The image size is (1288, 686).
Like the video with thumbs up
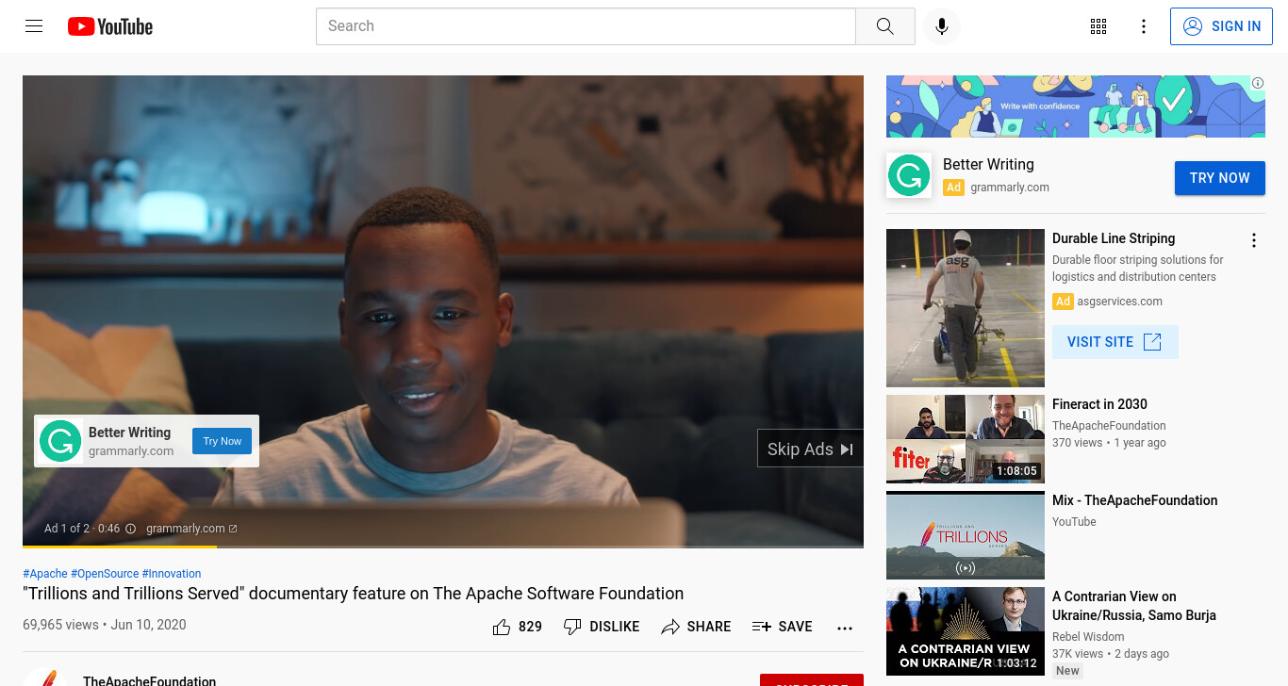(x=517, y=627)
